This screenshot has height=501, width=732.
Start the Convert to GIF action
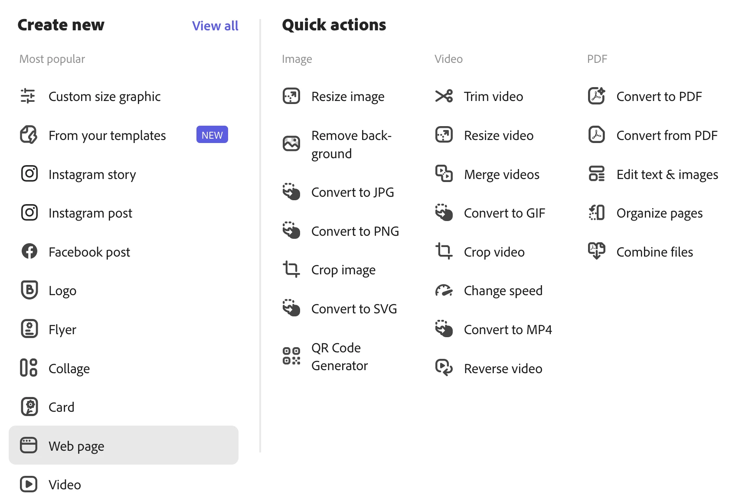pyautogui.click(x=504, y=213)
